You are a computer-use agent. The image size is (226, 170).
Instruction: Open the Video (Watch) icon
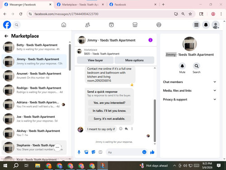coord(111,25)
